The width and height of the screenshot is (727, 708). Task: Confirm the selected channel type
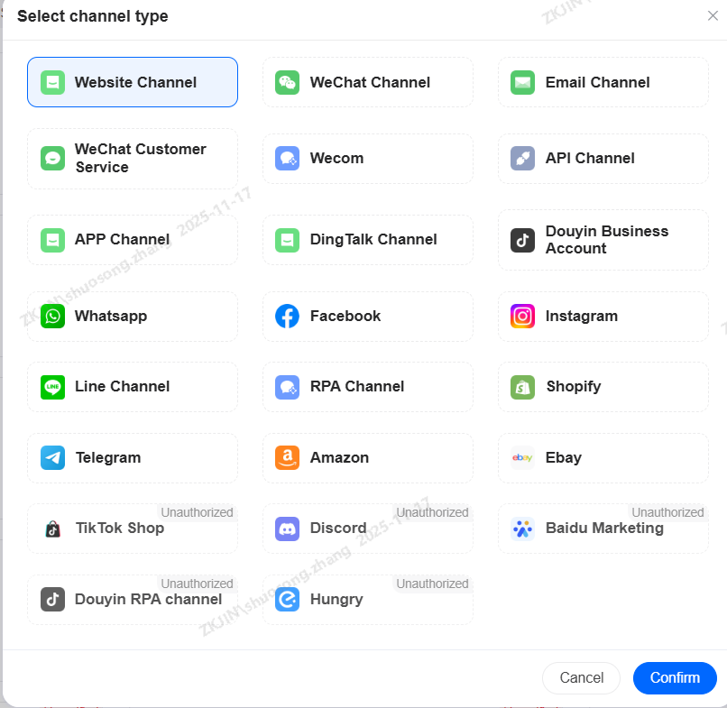(x=675, y=678)
